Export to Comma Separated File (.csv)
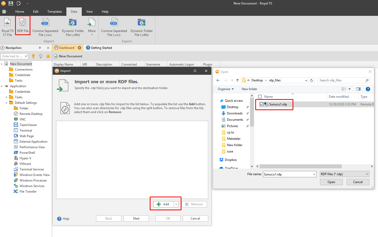This screenshot has width=378, height=237. coord(114,27)
